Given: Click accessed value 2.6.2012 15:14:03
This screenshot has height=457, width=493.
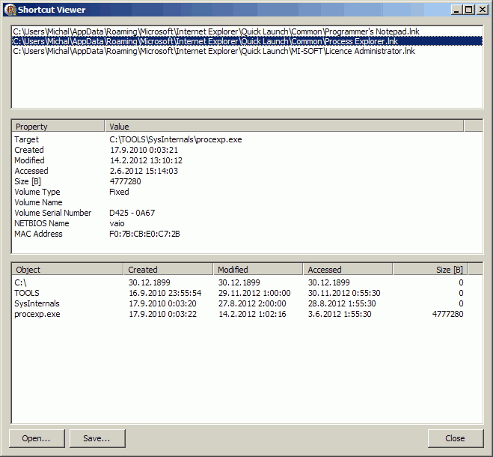Looking at the screenshot, I should click(144, 171).
